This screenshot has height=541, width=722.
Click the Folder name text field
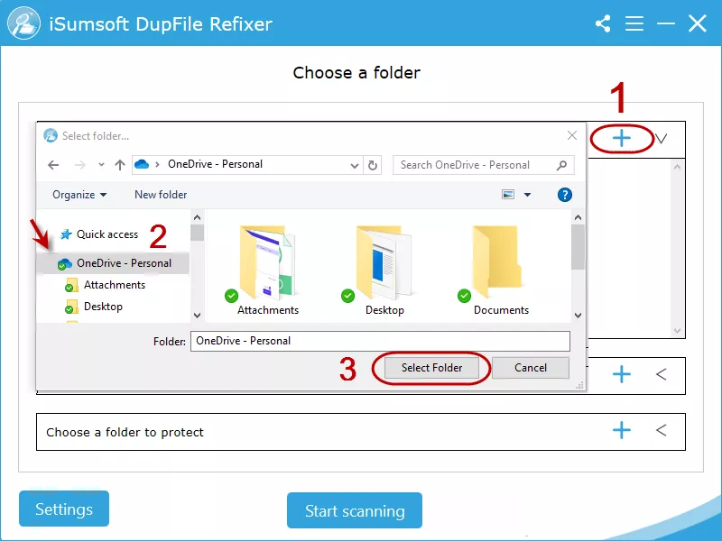point(380,341)
